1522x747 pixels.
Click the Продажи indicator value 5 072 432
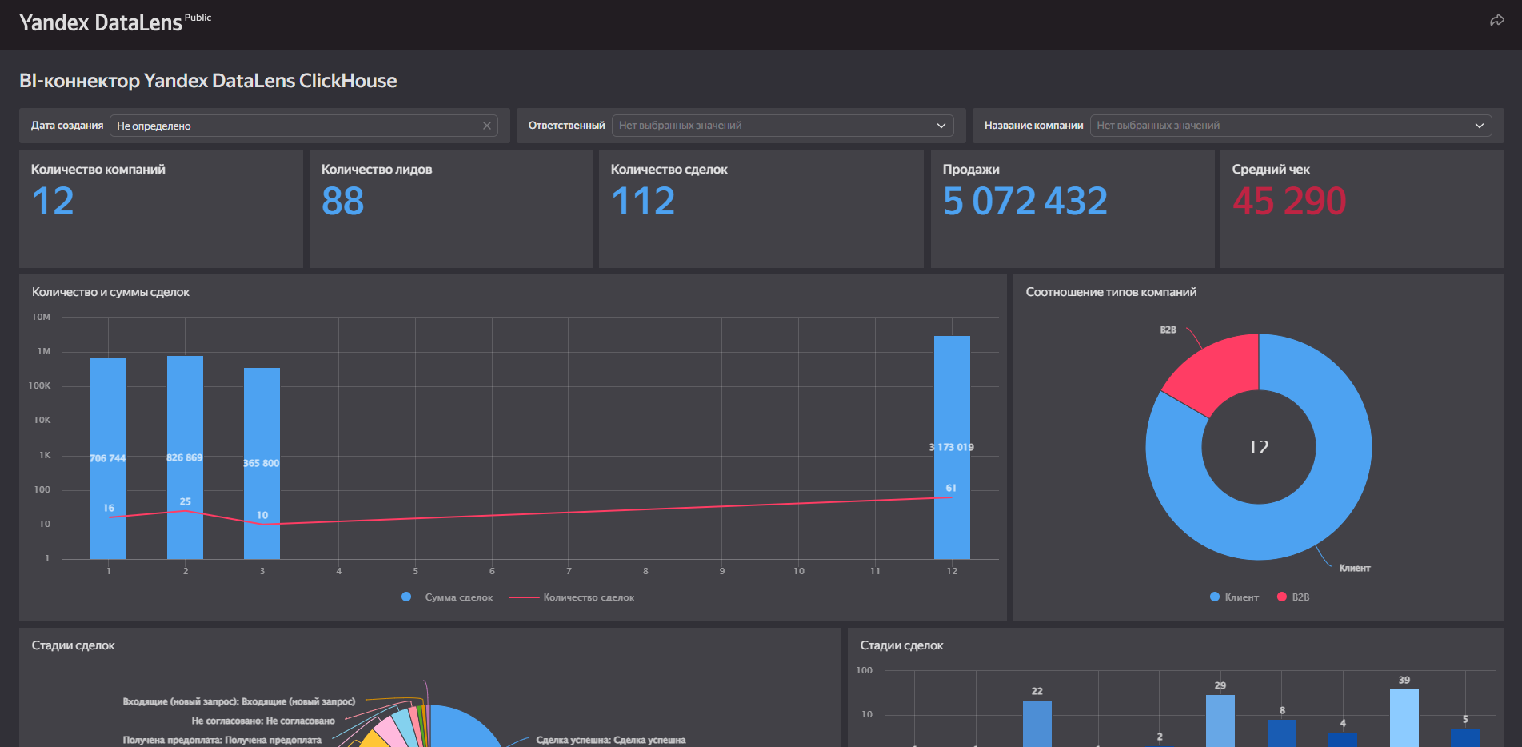pos(1025,201)
